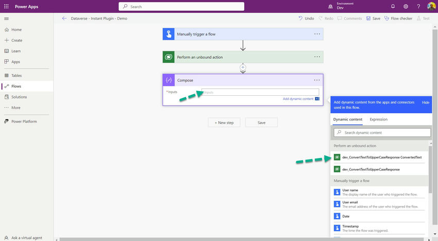Click the Perform an unbound action header in panel

(379, 146)
